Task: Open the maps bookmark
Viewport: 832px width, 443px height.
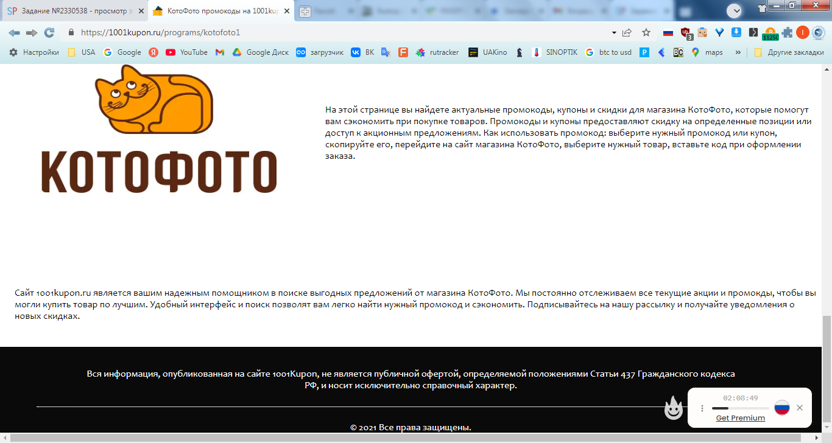Action: coord(707,52)
